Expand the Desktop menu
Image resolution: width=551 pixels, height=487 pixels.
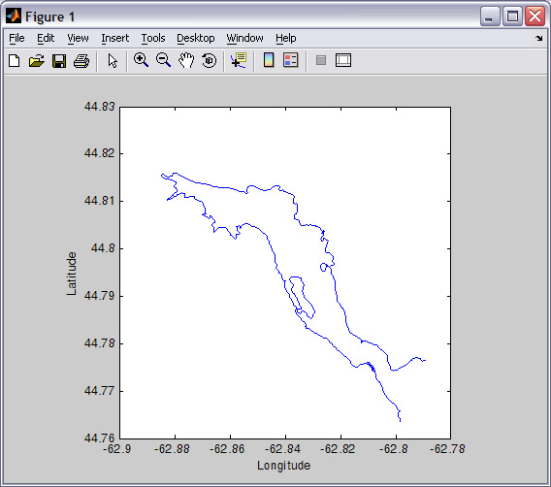[195, 38]
